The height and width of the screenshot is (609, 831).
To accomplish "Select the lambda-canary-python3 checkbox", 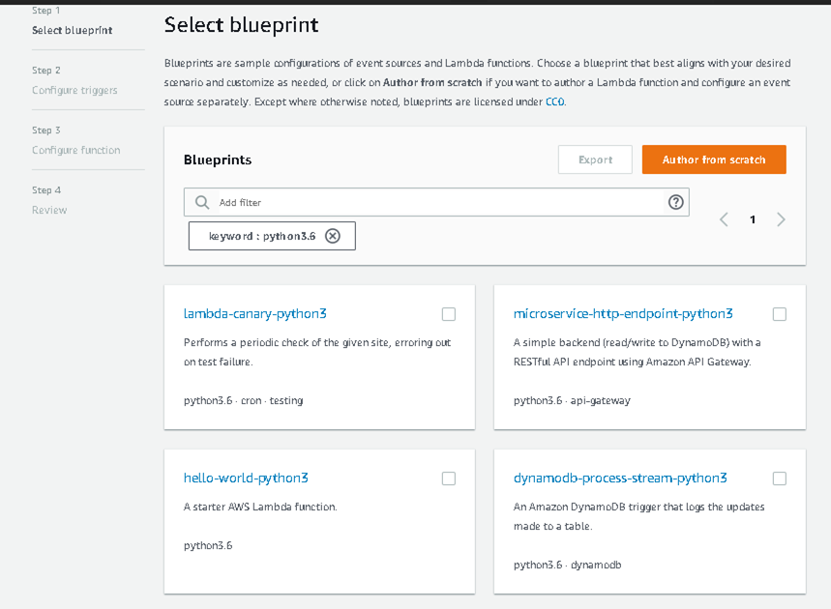I will [448, 314].
